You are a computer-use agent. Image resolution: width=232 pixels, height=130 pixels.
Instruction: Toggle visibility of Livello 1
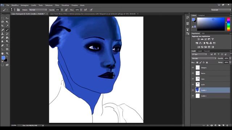pyautogui.click(x=193, y=96)
